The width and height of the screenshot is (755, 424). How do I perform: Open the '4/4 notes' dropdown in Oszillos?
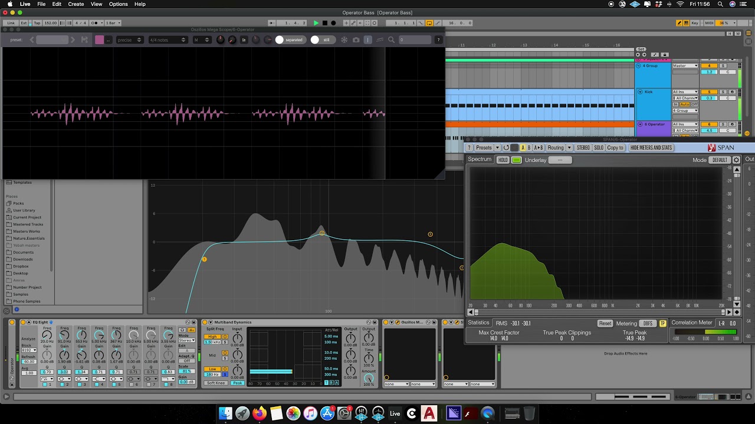pyautogui.click(x=168, y=40)
